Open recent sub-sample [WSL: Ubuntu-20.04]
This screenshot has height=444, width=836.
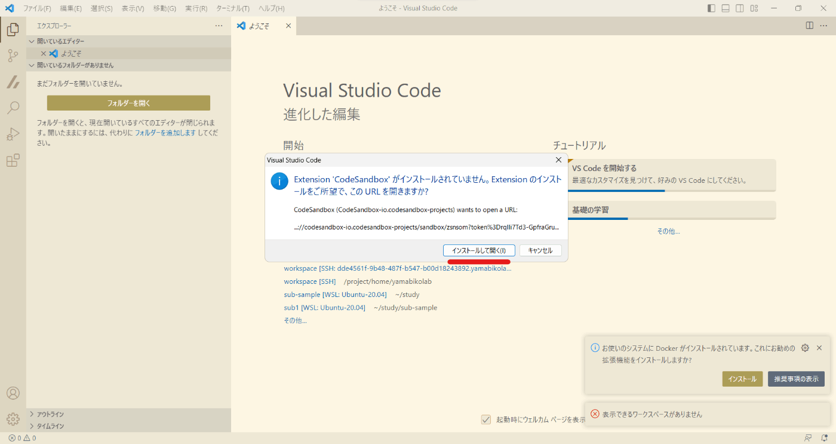[335, 295]
